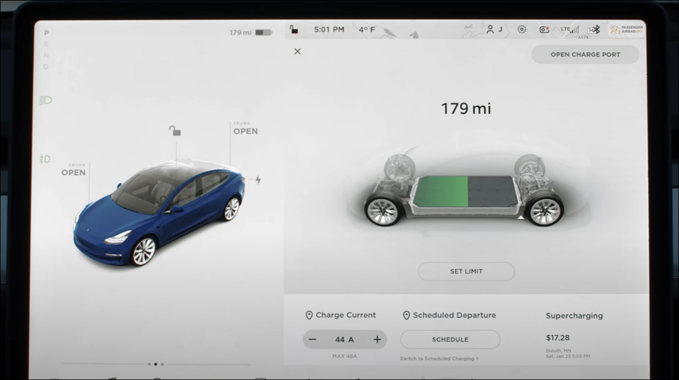The height and width of the screenshot is (380, 679).
Task: Tap the Set Limit button
Action: (466, 272)
